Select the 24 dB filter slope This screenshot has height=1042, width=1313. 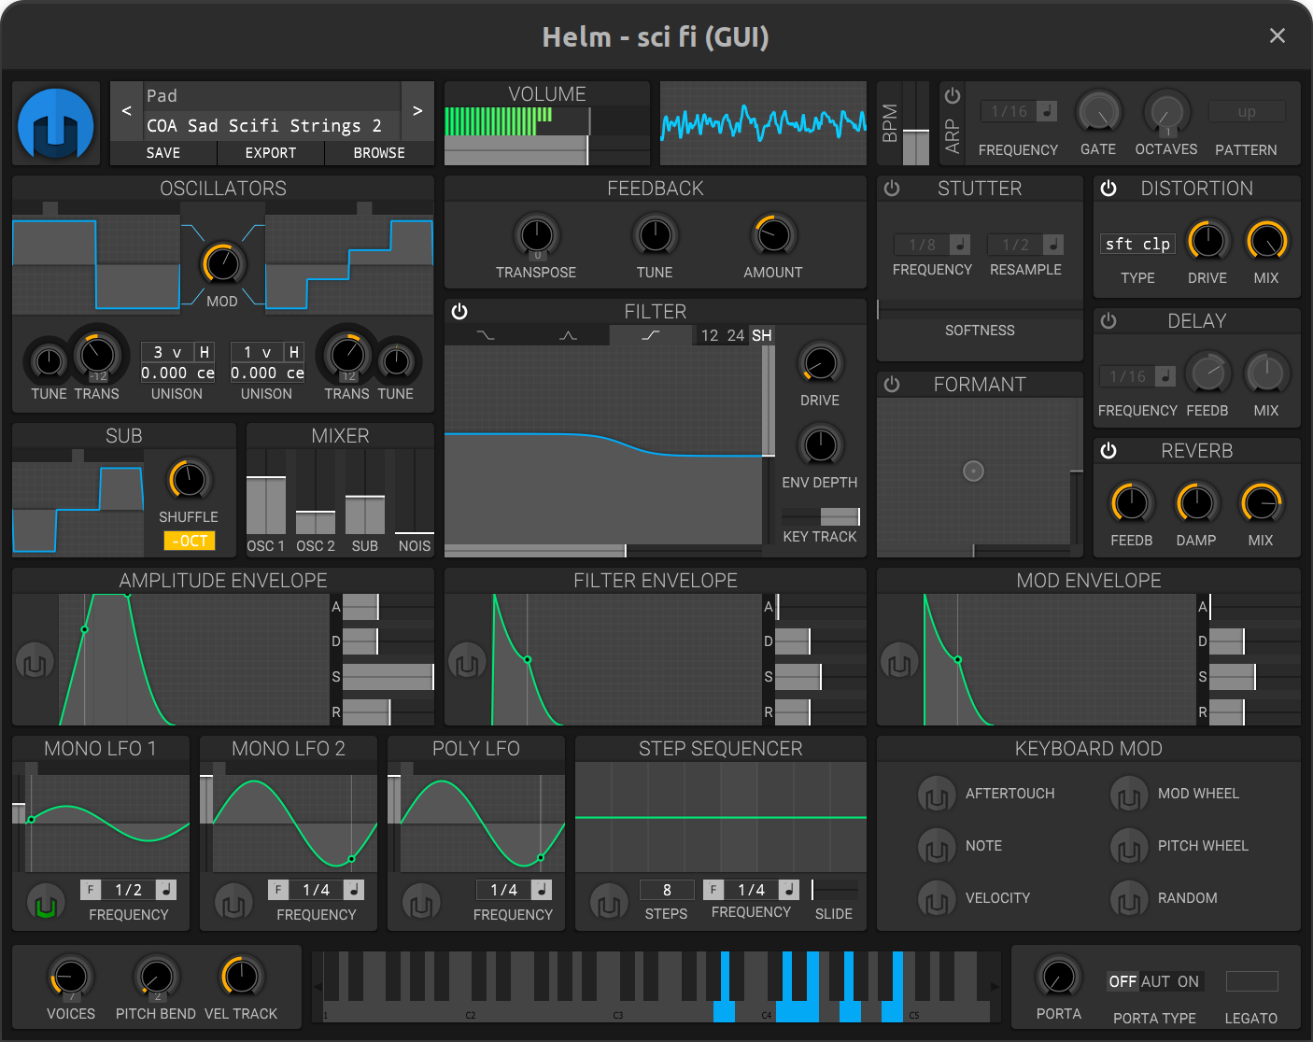pyautogui.click(x=736, y=335)
